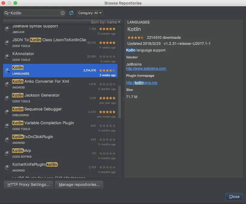
Task: Click version text v1.2.31-release-IJ2017.1-1
Action: tap(187, 44)
